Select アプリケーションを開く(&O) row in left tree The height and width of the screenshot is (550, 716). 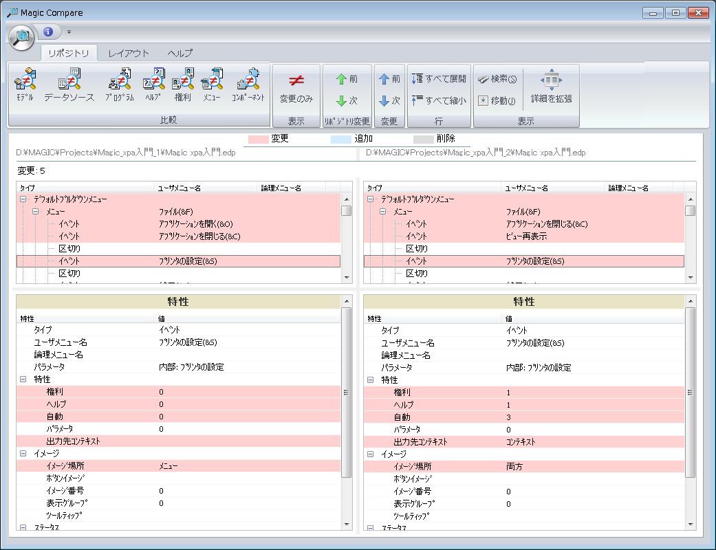coord(179,224)
